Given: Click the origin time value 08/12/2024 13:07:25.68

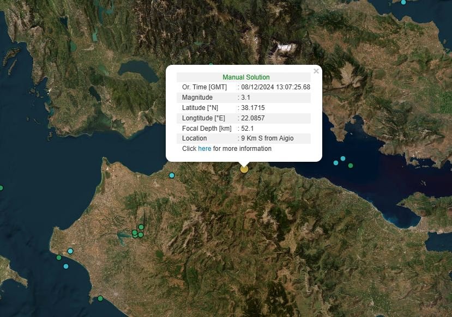Looking at the screenshot, I should click(x=275, y=87).
